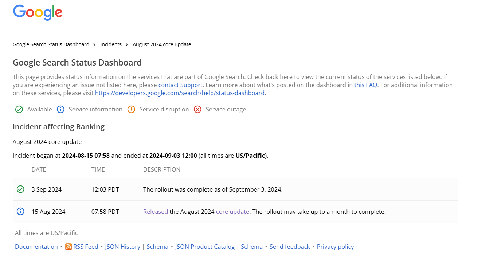This screenshot has height=259, width=478.
Task: Click the rollout was complete description text
Action: point(213,189)
